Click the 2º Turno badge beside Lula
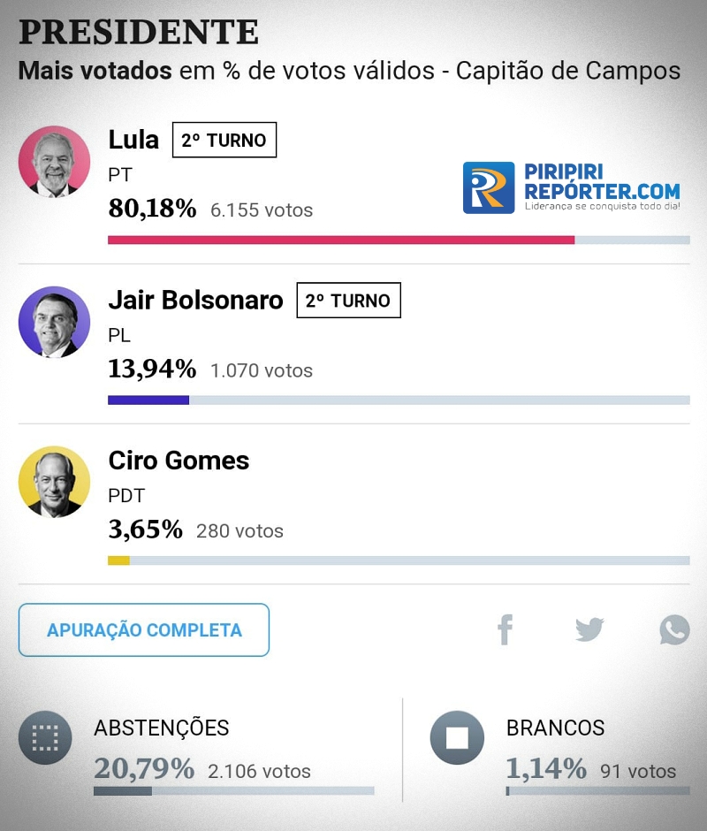 (x=224, y=140)
